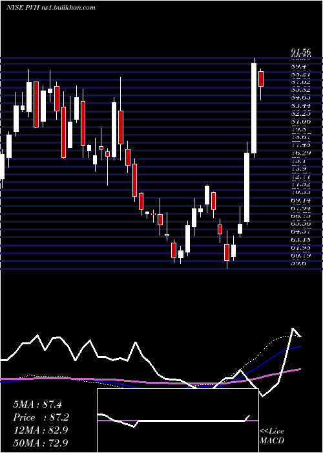The width and height of the screenshot is (323, 453).
Task: Click the 75.1 price axis label
Action: pyautogui.click(x=298, y=161)
